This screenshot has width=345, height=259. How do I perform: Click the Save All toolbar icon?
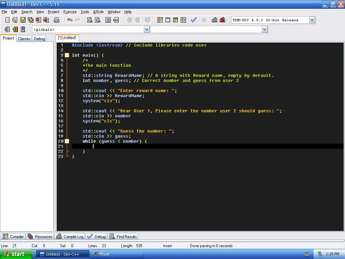[x=31, y=20]
